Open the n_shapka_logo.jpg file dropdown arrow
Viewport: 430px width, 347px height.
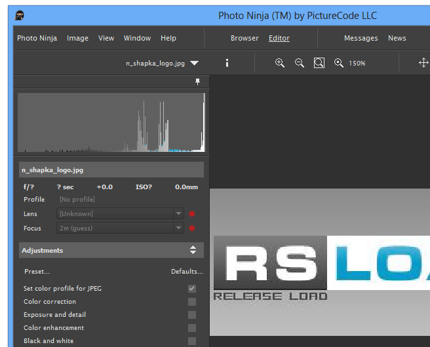pos(195,64)
